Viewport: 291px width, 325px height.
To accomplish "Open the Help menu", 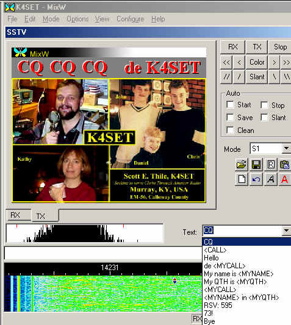I will [158, 19].
